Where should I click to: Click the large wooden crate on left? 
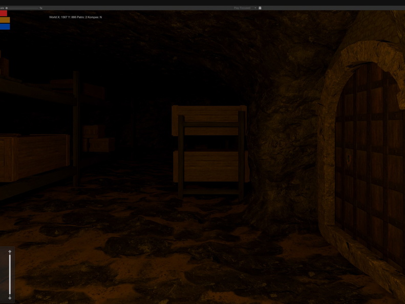[34, 157]
